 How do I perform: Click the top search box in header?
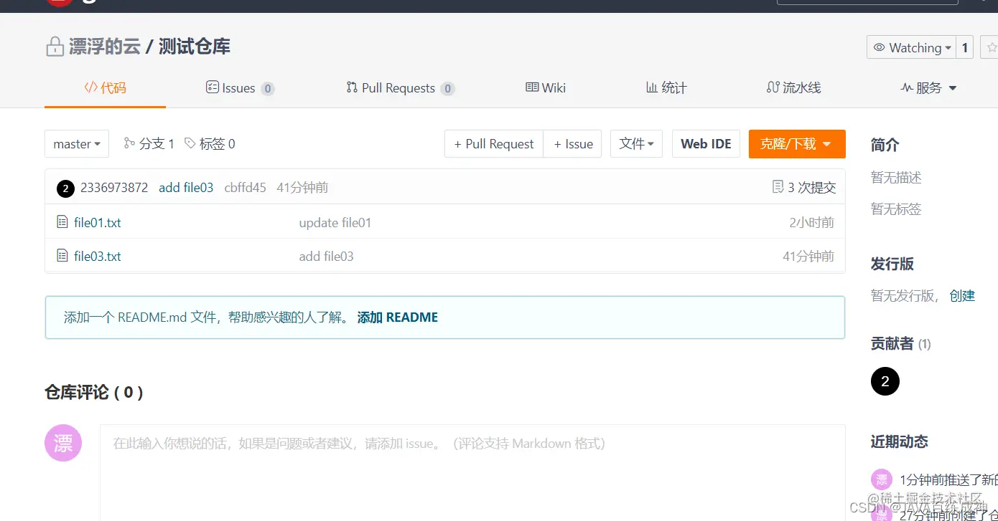point(867,2)
